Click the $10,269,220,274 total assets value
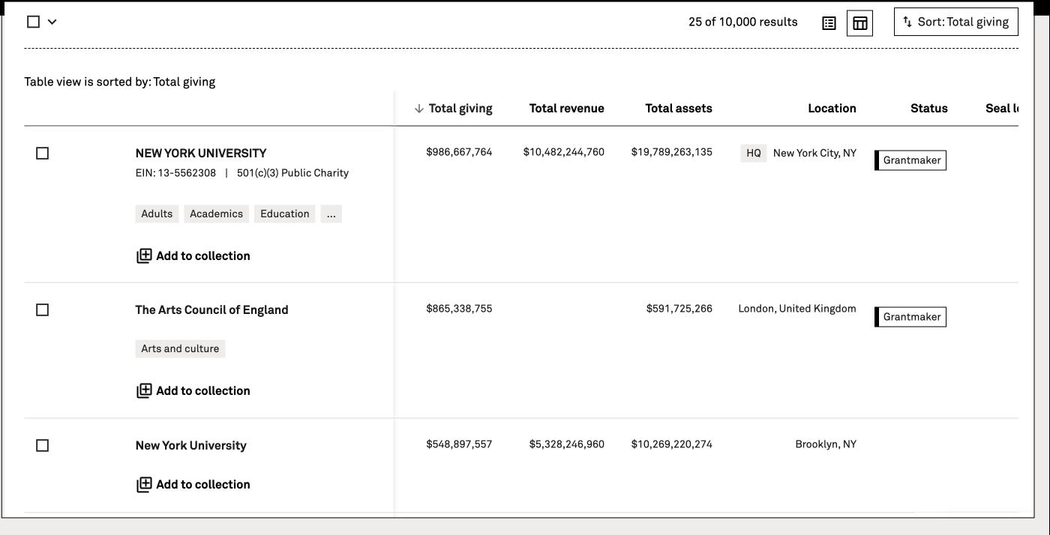Viewport: 1050px width, 535px height. pyautogui.click(x=672, y=444)
